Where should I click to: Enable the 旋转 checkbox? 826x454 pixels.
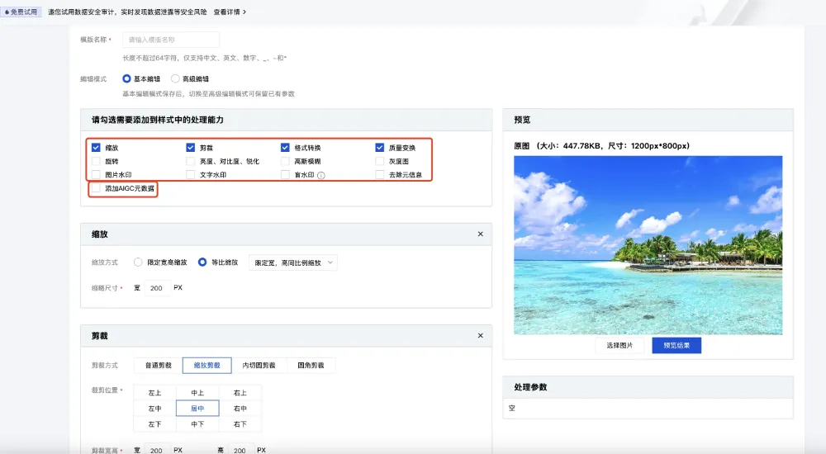96,161
